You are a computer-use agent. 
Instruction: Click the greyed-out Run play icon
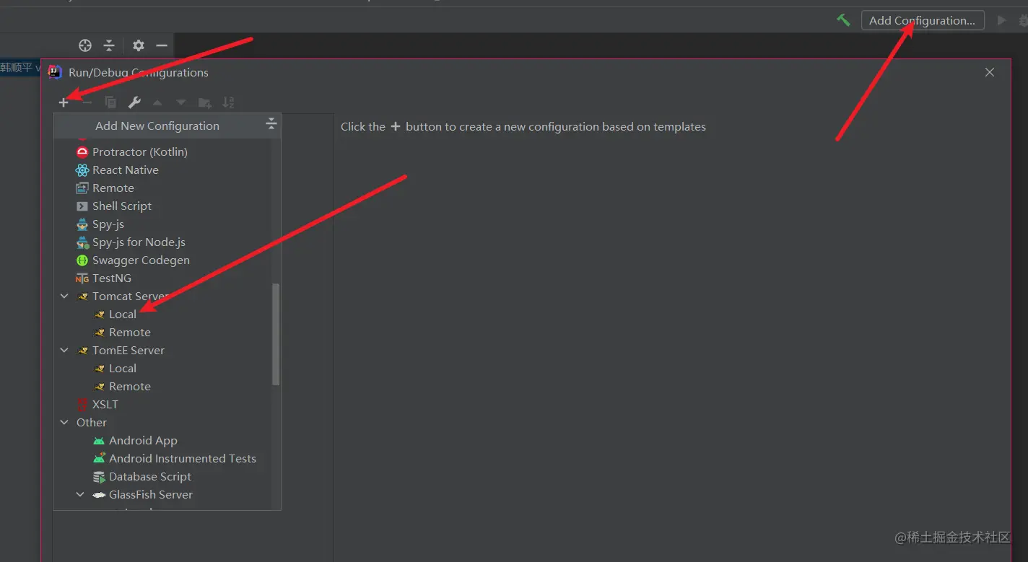[1001, 20]
